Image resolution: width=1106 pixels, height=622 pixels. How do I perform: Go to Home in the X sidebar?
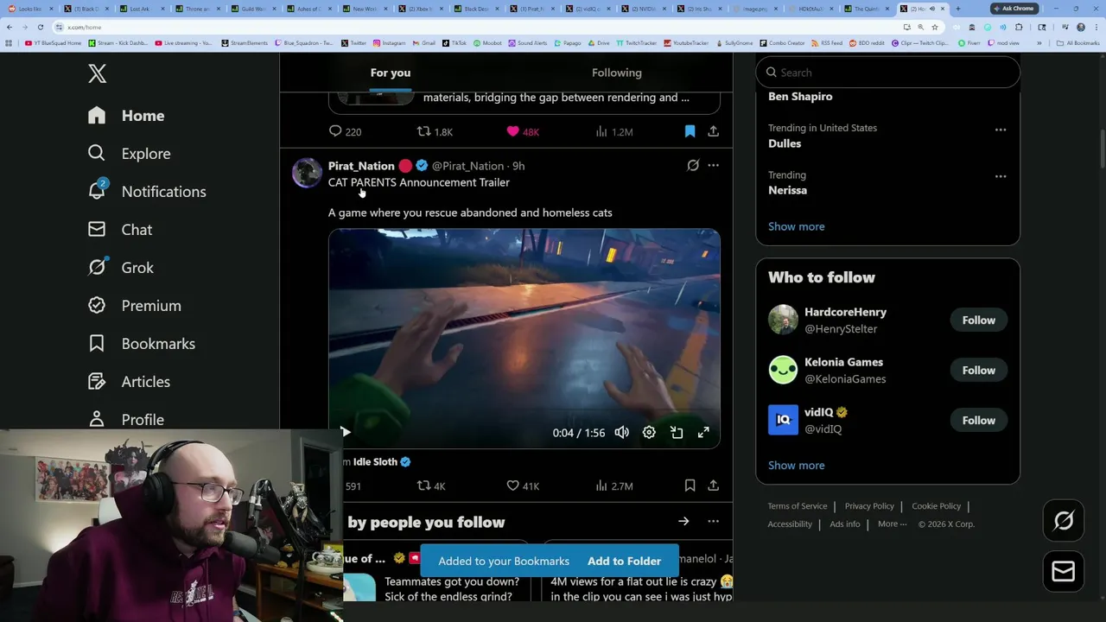point(126,116)
